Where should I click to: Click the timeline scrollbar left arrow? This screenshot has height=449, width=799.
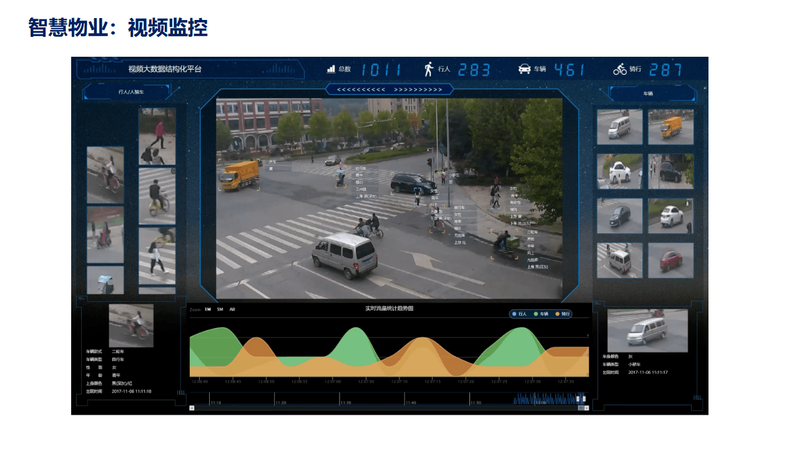[x=192, y=408]
